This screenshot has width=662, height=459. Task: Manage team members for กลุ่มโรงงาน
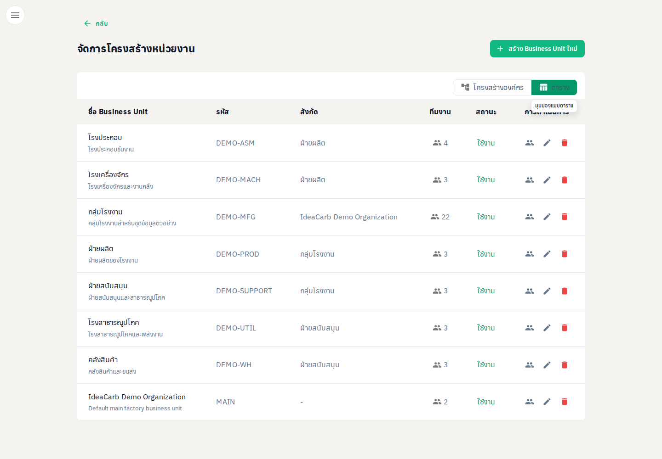(530, 217)
